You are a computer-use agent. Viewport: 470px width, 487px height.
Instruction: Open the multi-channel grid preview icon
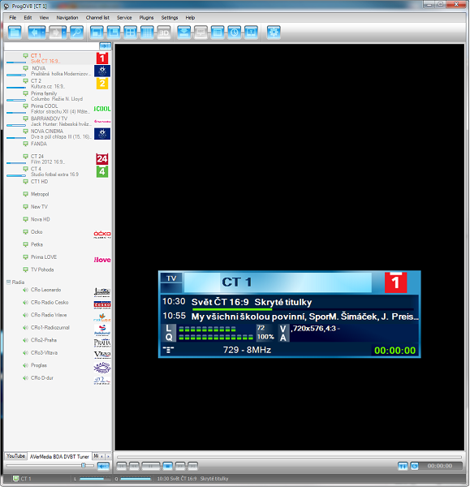[147, 32]
